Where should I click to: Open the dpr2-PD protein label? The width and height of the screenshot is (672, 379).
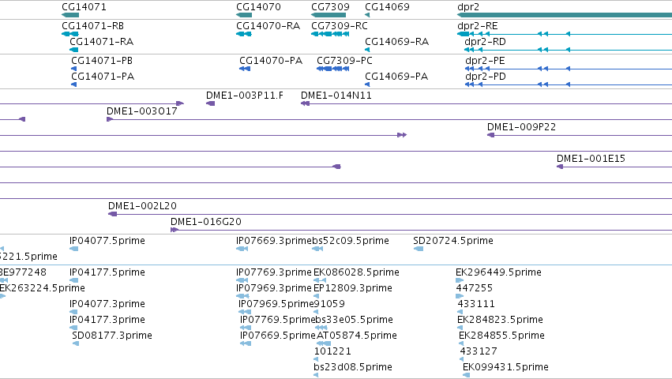click(x=486, y=77)
